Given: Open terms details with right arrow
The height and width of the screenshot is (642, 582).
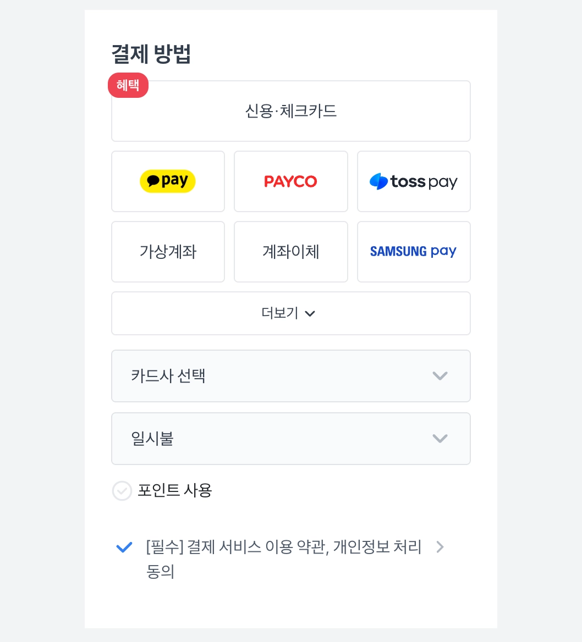Looking at the screenshot, I should (440, 547).
